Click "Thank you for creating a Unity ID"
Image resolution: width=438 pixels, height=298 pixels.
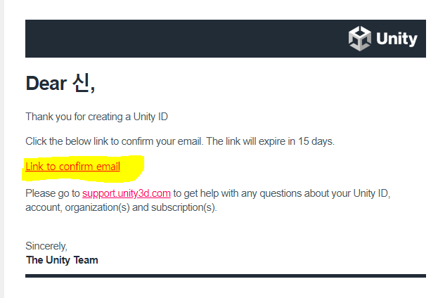point(97,116)
